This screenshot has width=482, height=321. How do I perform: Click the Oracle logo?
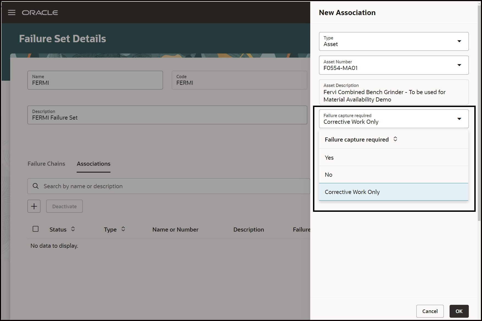coord(40,13)
